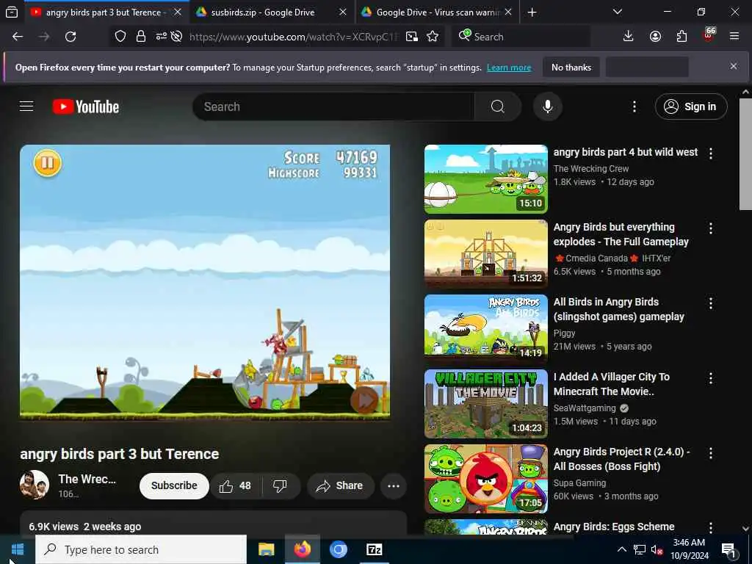The width and height of the screenshot is (752, 564).
Task: Start voice search with microphone icon
Action: [x=547, y=106]
